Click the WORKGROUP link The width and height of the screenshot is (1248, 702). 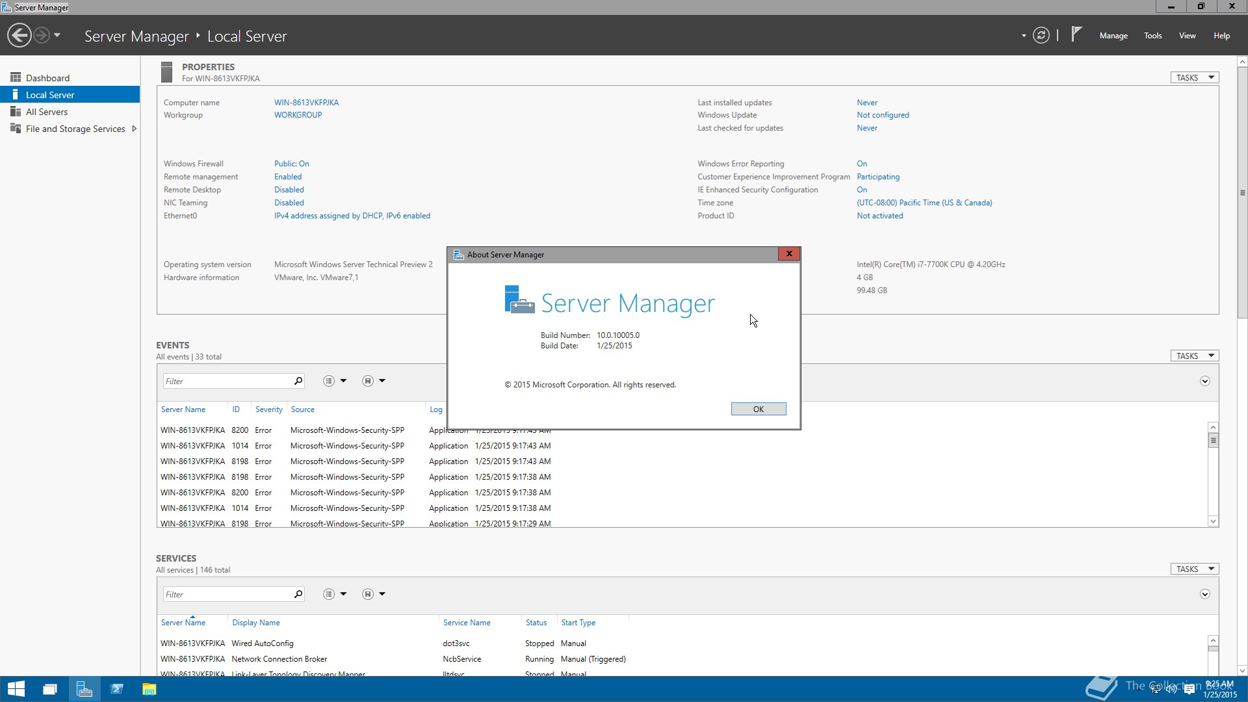pos(298,115)
